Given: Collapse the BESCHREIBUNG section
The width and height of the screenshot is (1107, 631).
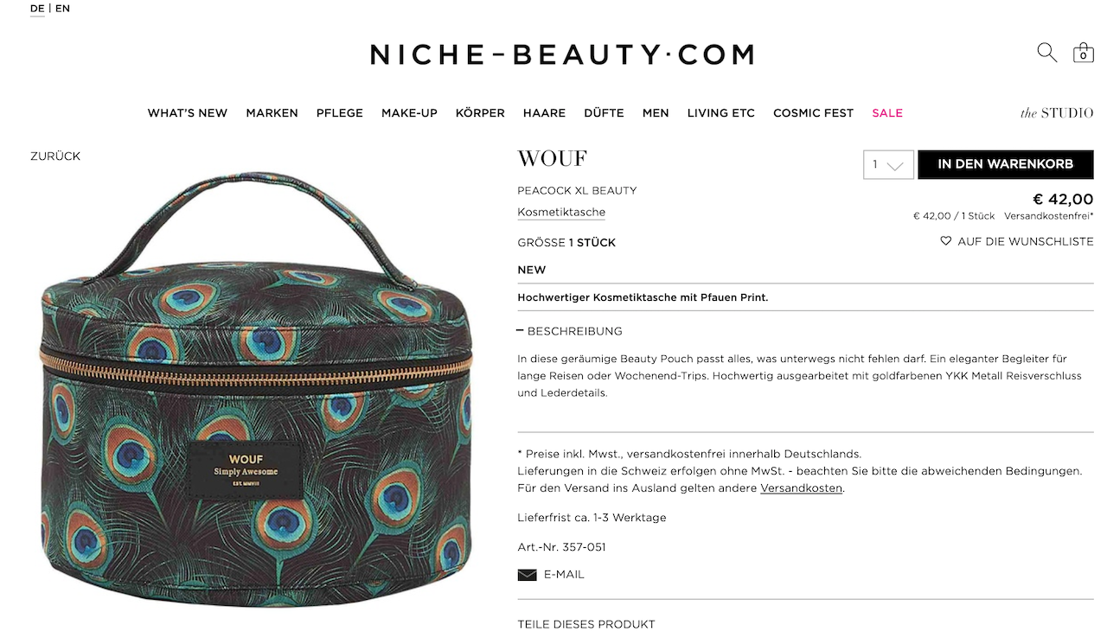Looking at the screenshot, I should 570,331.
